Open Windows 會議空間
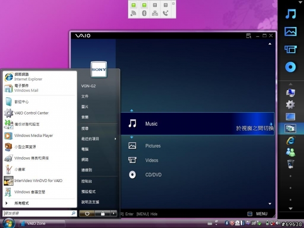The width and height of the screenshot is (304, 228). coord(40,192)
